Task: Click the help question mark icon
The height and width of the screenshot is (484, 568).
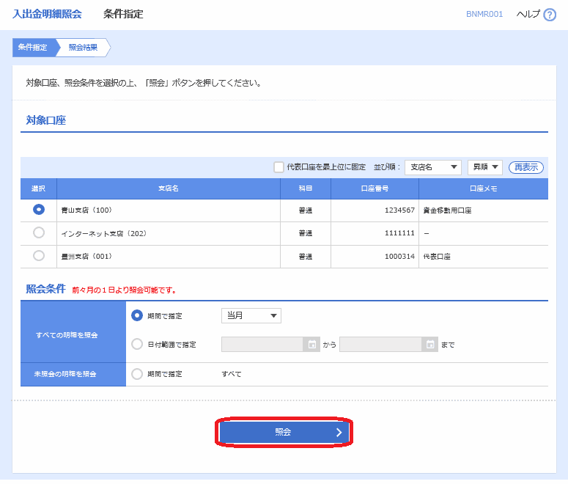Action: tap(550, 15)
